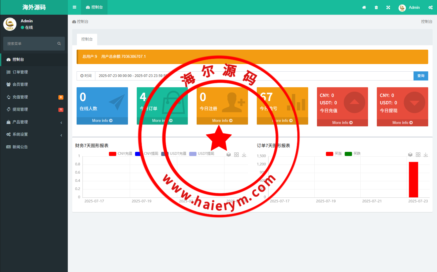Click the home icon in top bar
This screenshot has height=272, width=437.
(364, 7)
